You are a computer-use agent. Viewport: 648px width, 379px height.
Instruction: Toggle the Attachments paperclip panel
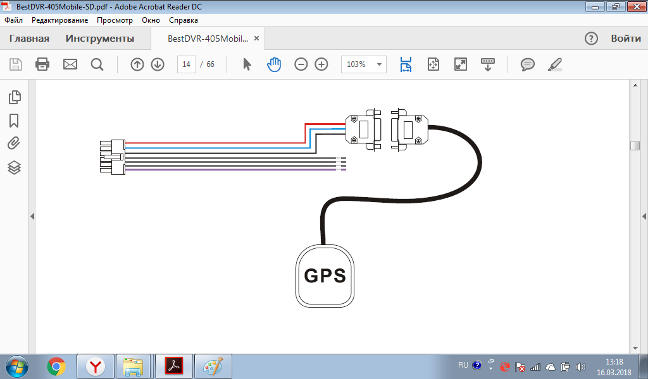(14, 144)
